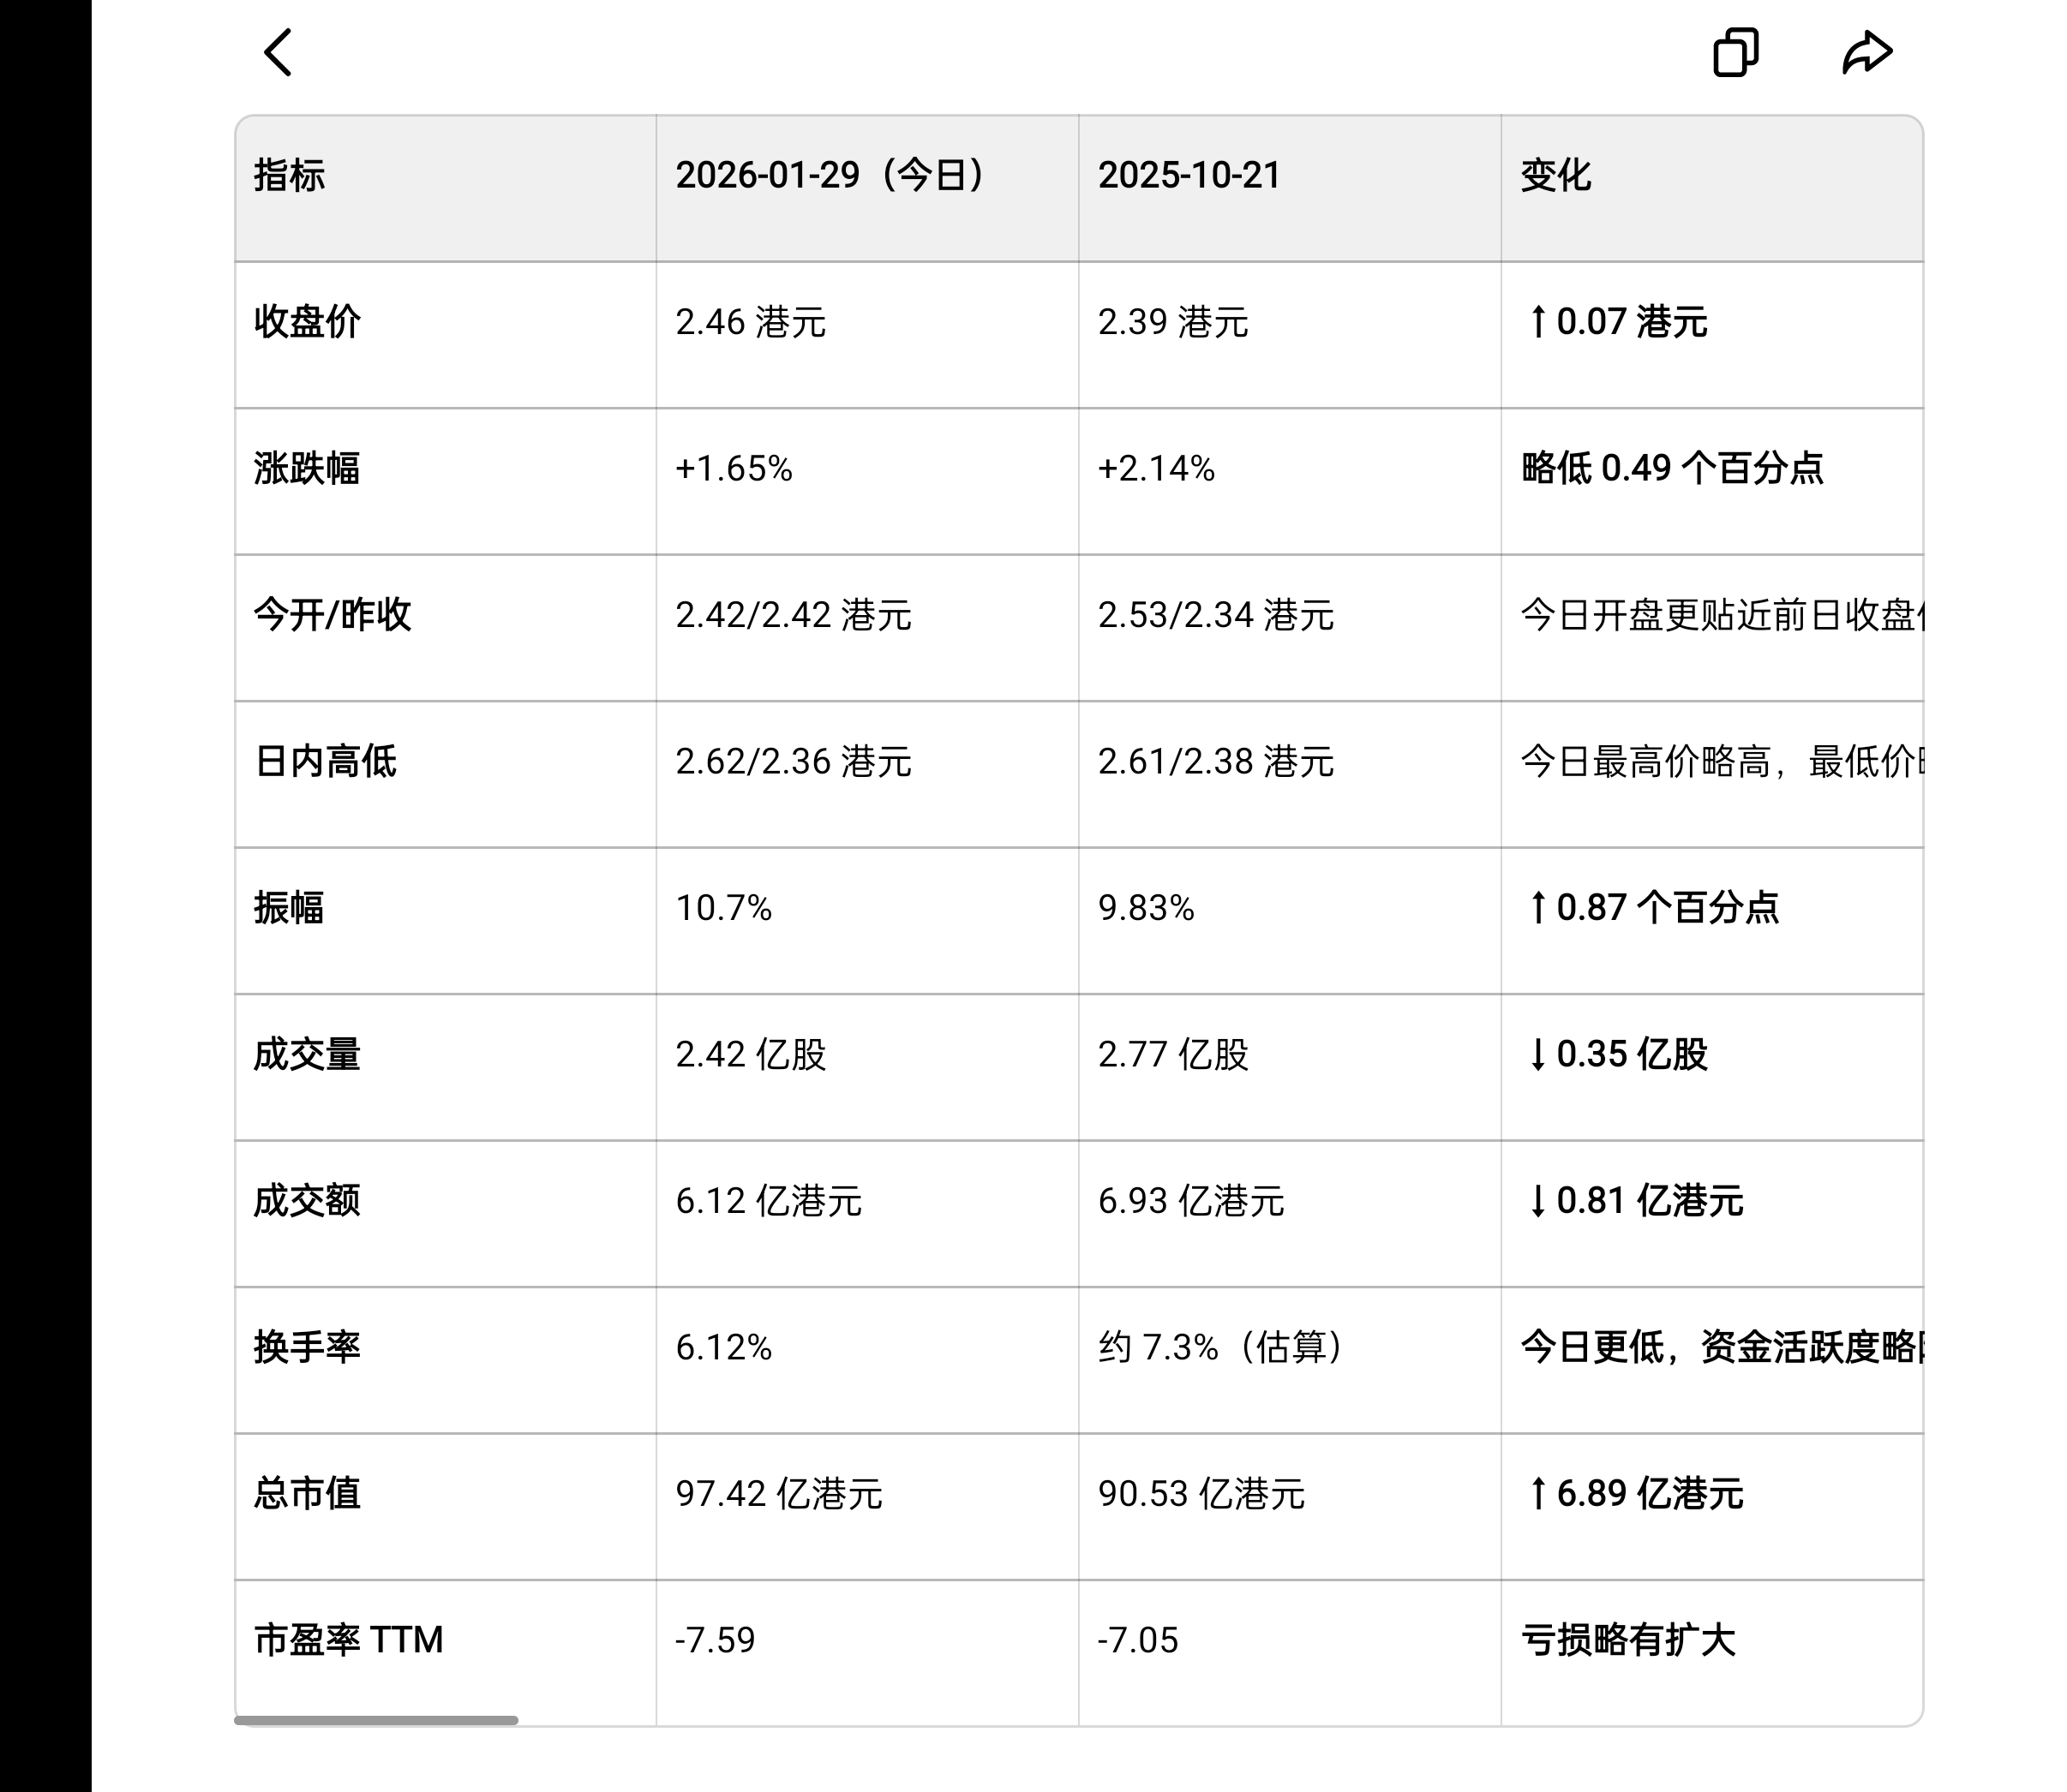The image size is (2067, 1792).
Task: Select the 指标 column header
Action: (289, 175)
